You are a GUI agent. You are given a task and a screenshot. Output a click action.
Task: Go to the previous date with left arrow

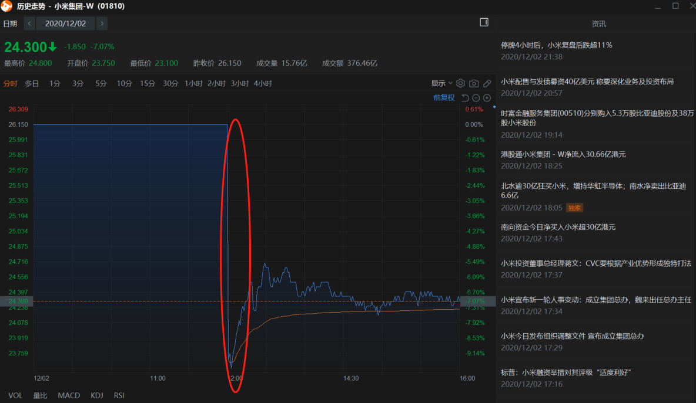point(29,23)
